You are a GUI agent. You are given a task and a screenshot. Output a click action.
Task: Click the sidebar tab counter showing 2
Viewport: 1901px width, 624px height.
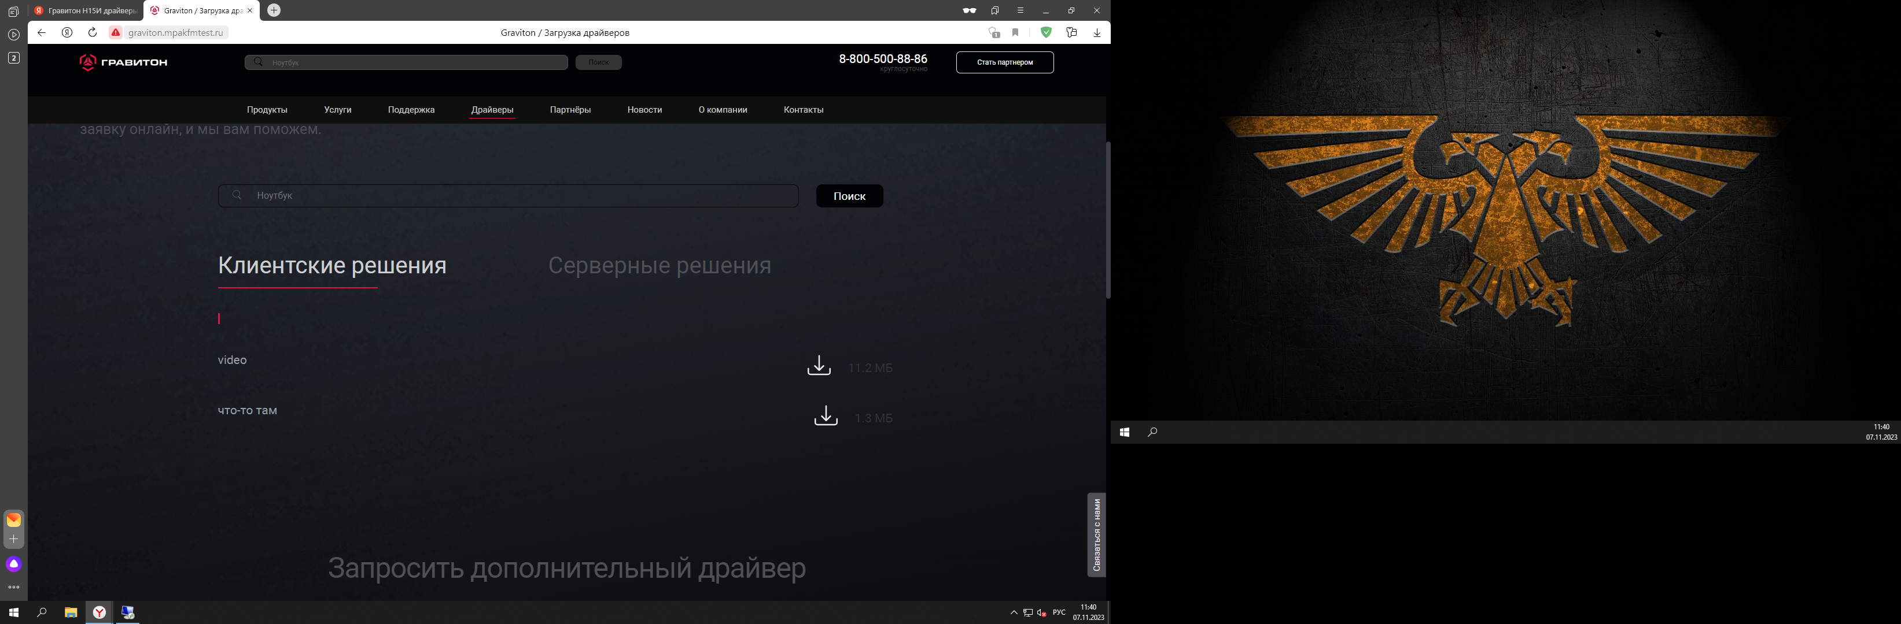(13, 57)
